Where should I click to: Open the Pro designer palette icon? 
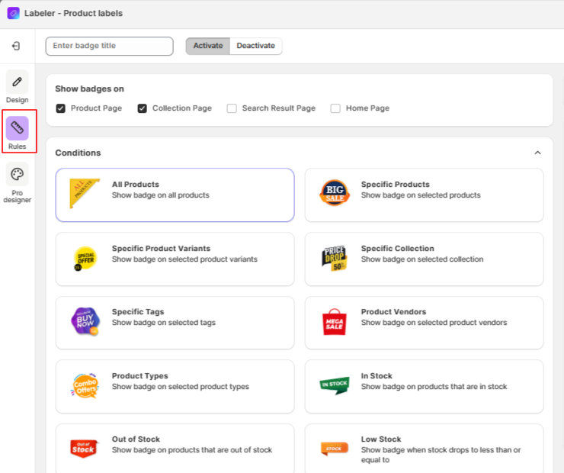tap(17, 174)
